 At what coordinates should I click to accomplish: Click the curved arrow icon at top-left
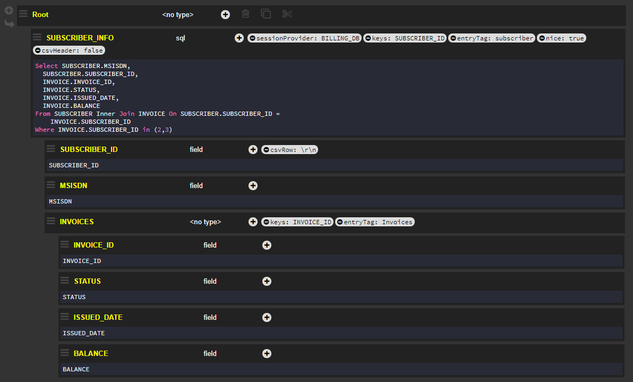click(x=9, y=23)
